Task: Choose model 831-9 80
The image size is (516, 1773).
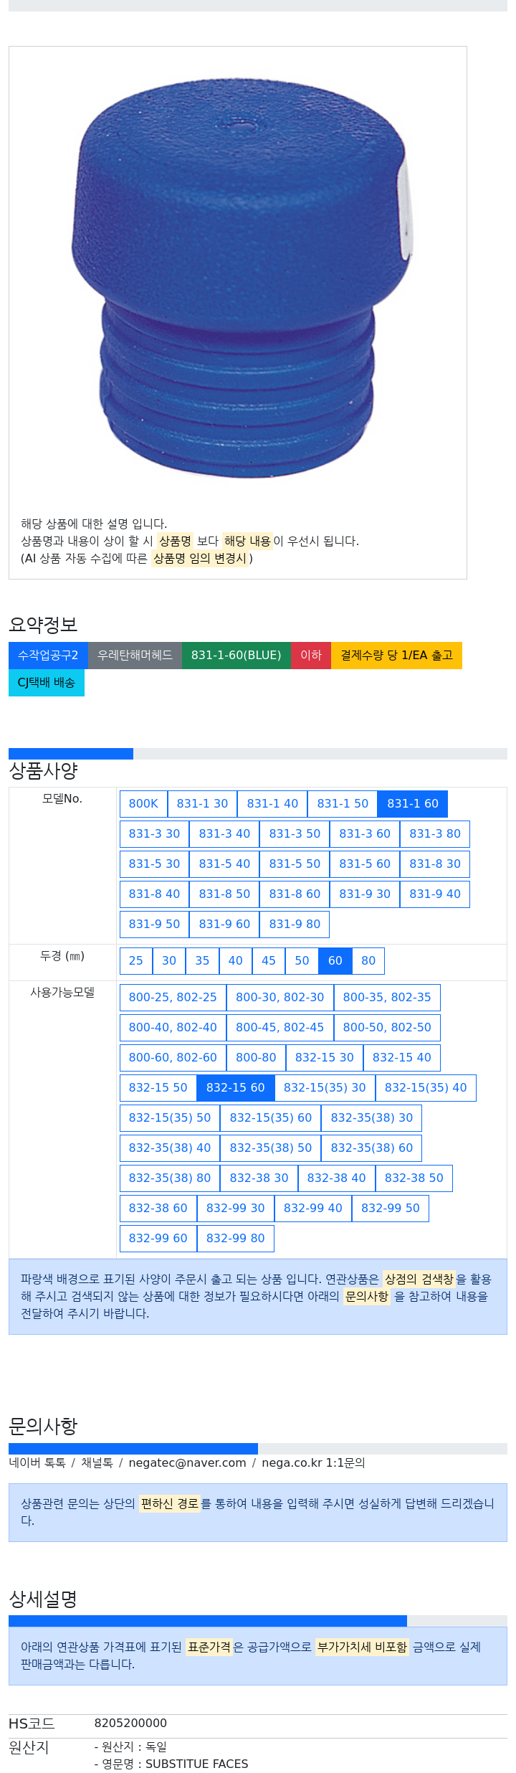Action: 295,925
